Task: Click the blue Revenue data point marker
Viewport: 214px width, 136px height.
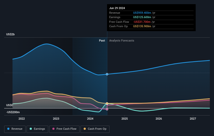Action: coord(107,74)
